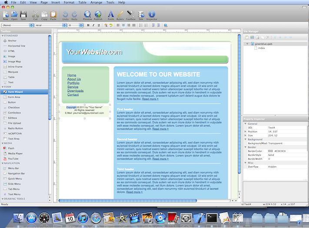Screen dimensions: 309x228
Task: Open the Insert menu
Action: pyautogui.click(x=56, y=2)
